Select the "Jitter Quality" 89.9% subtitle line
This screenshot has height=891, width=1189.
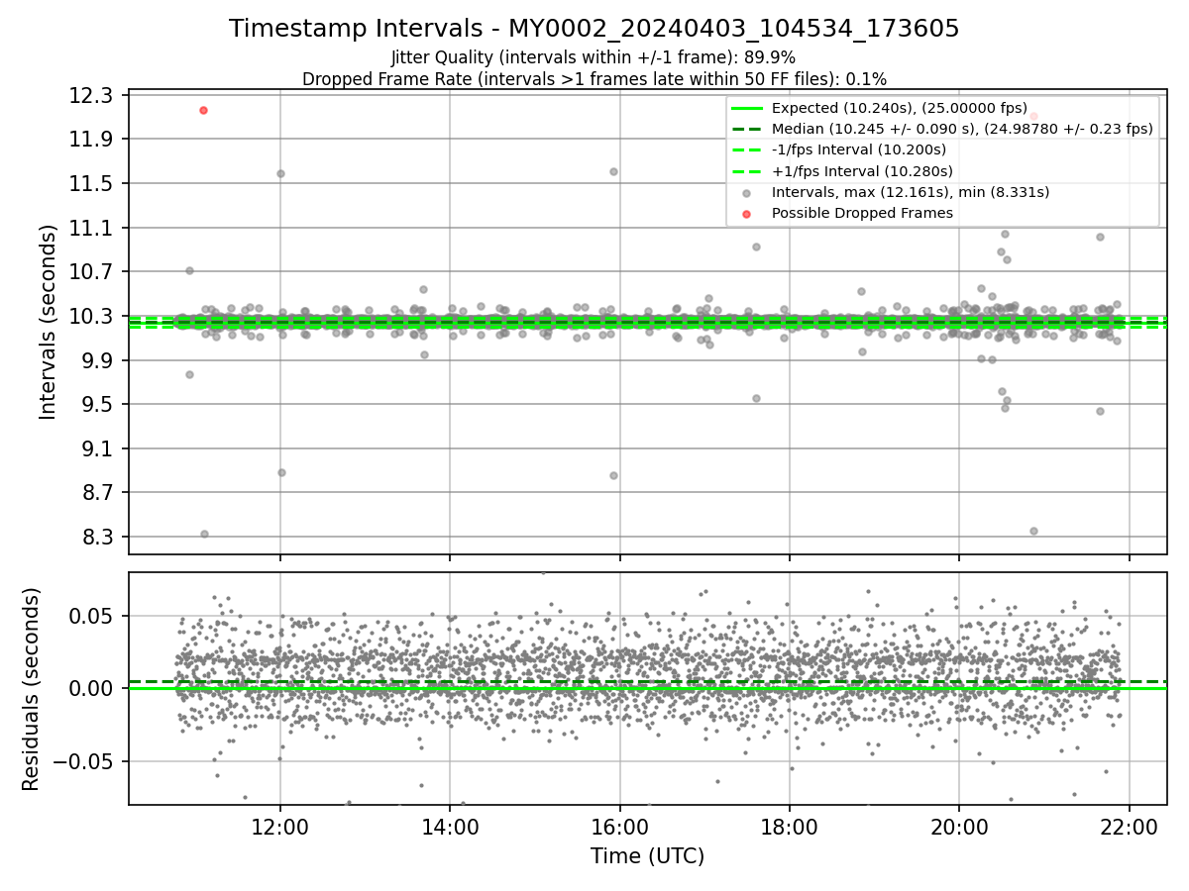click(x=594, y=57)
